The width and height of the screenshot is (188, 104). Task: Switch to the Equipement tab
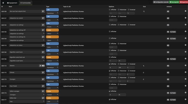(x=12, y=3)
